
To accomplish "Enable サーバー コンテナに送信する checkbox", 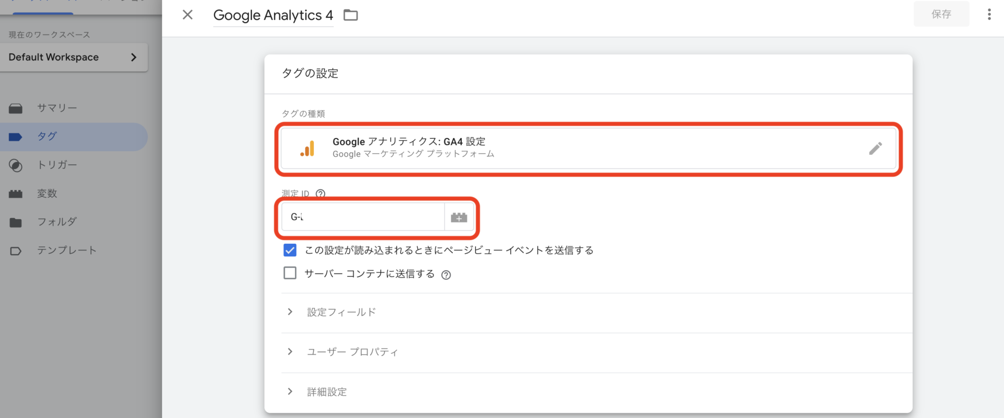I will (290, 273).
